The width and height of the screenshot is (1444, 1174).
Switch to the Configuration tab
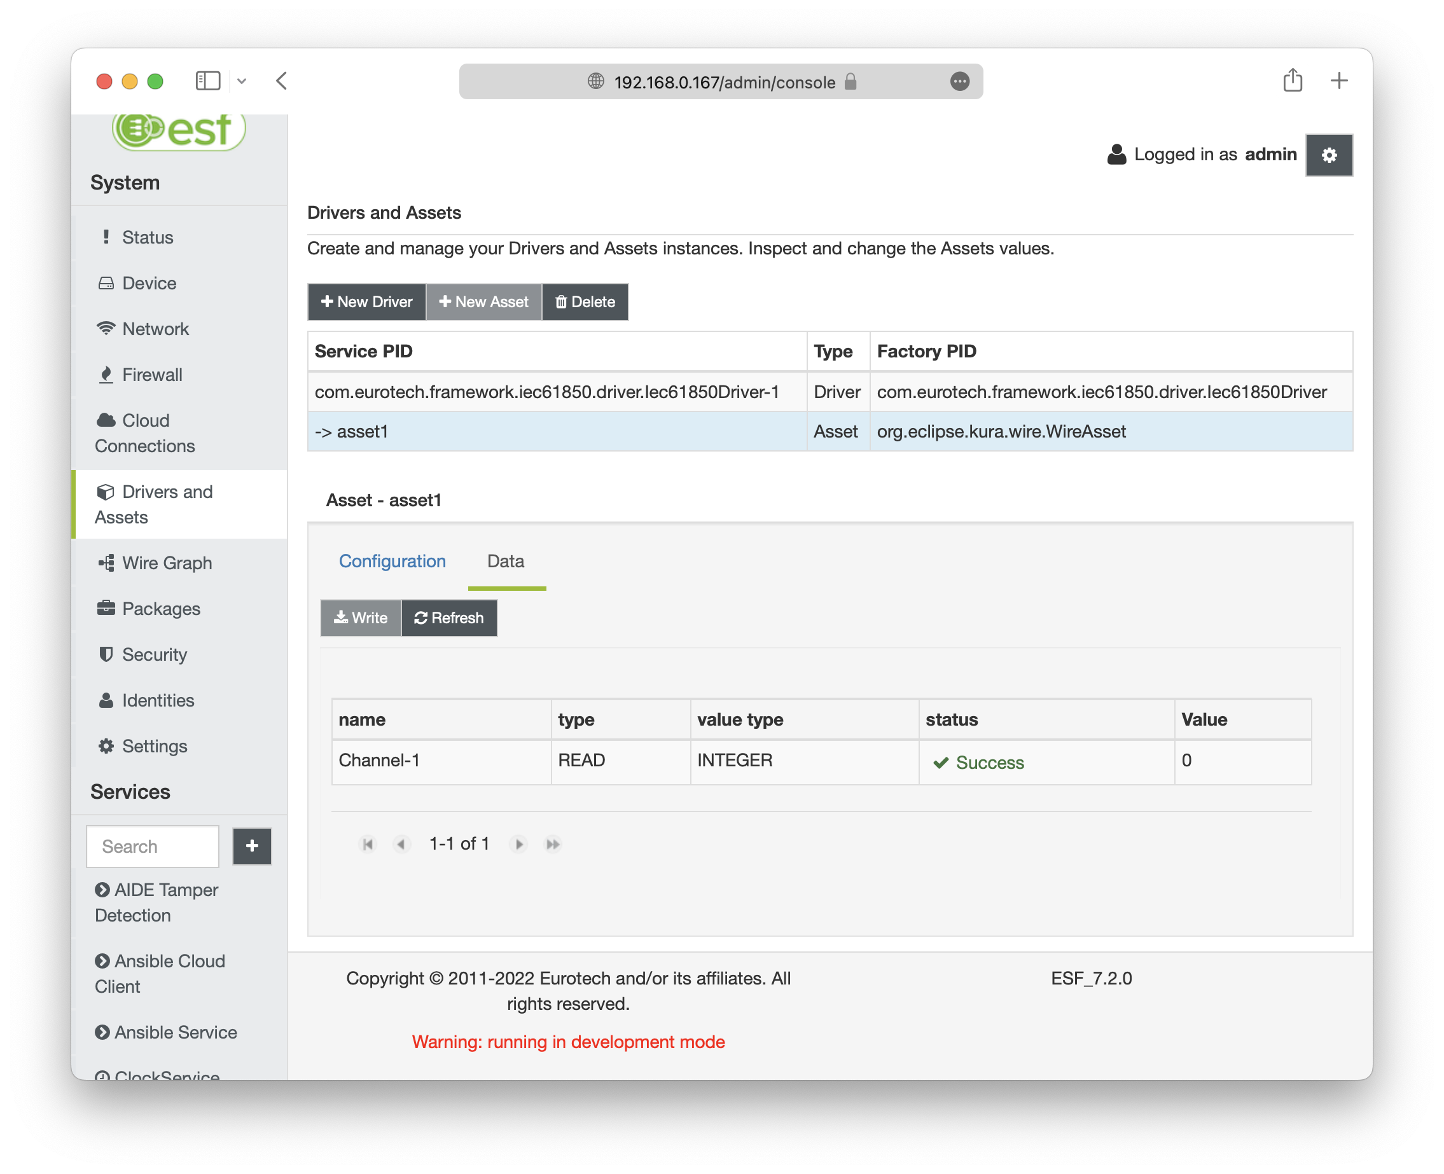[392, 562]
